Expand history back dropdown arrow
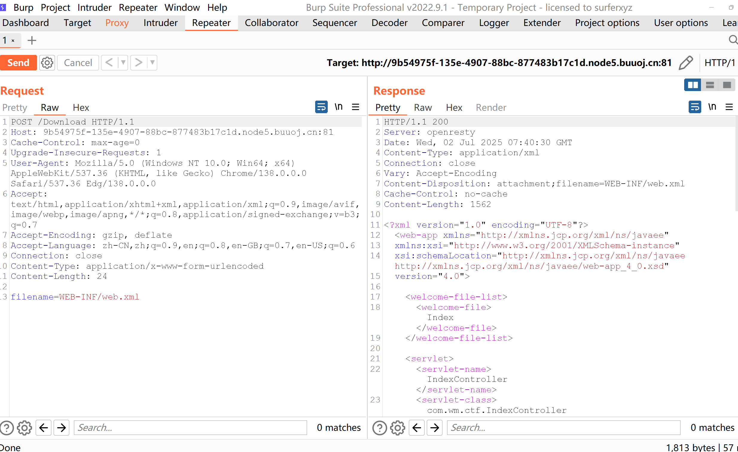738x452 pixels. coord(123,63)
